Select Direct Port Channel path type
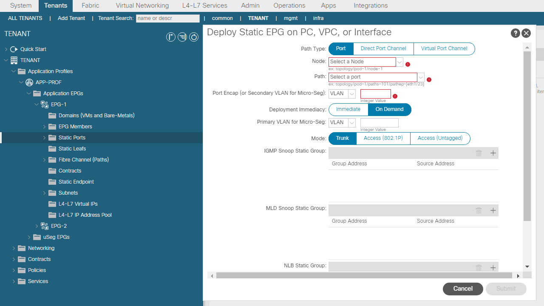The width and height of the screenshot is (544, 306). (x=383, y=49)
